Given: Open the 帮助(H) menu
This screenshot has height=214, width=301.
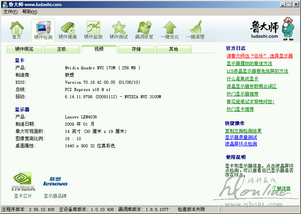Looking at the screenshot, I should [30, 12].
